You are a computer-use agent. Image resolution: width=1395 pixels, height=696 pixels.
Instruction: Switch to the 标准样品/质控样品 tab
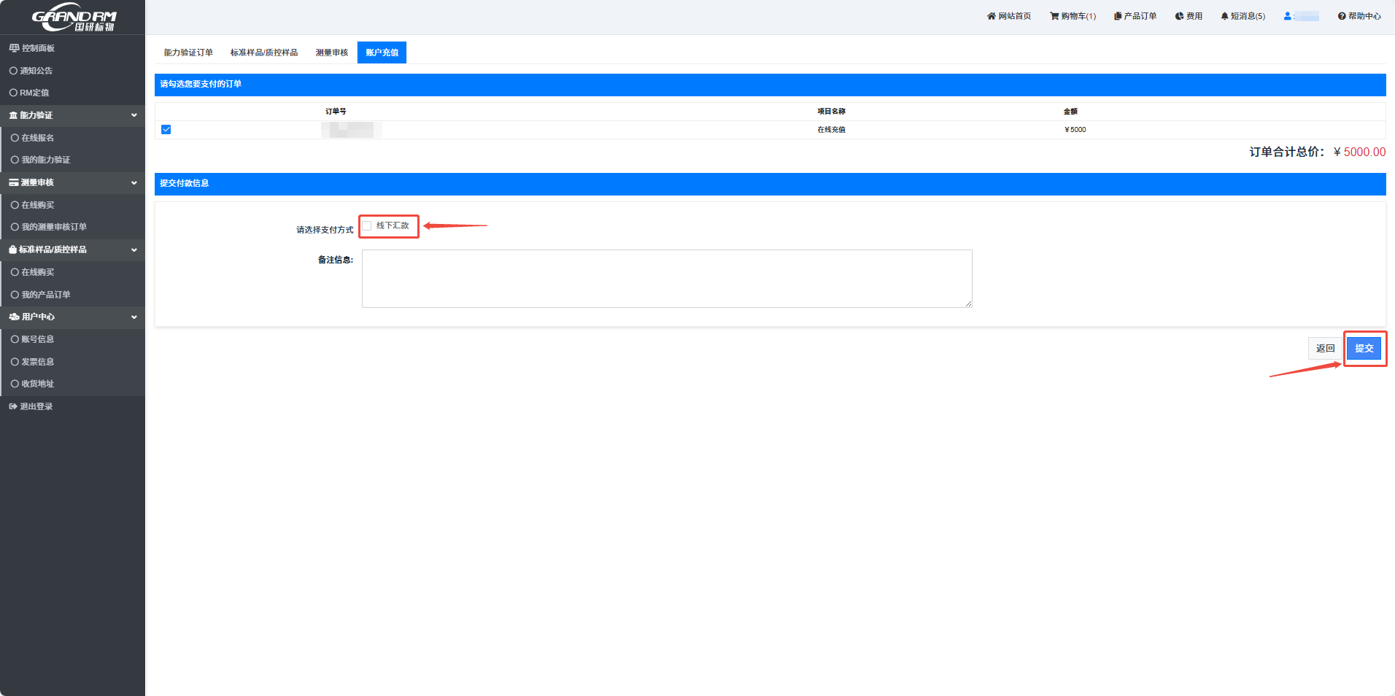coord(264,53)
